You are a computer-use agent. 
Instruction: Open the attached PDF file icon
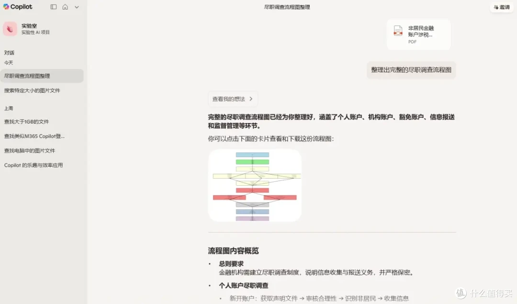[398, 31]
